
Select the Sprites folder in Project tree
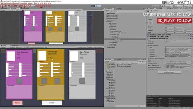point(110,100)
